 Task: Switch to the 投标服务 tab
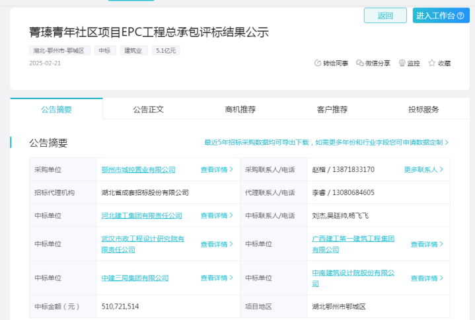click(423, 109)
